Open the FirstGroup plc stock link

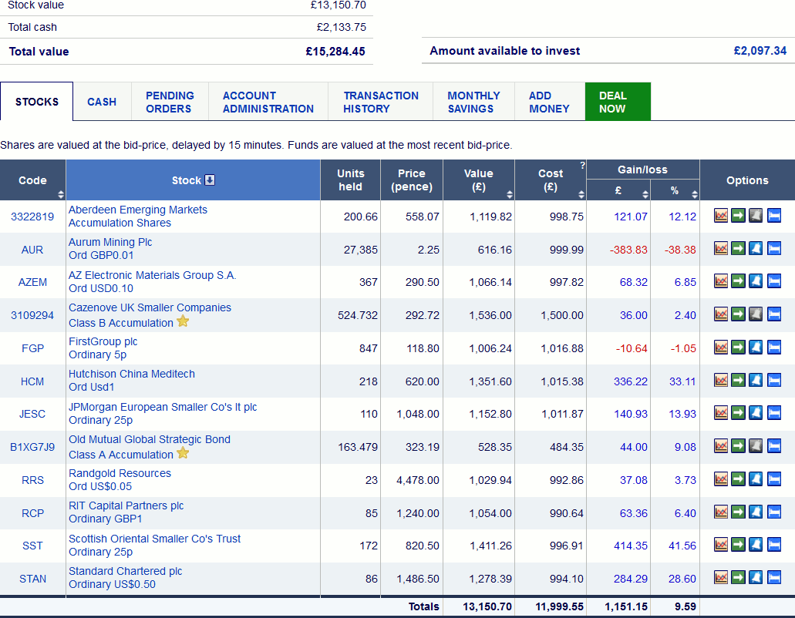point(103,348)
